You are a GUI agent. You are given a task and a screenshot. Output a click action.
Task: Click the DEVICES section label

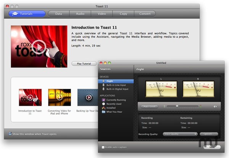(x=104, y=77)
